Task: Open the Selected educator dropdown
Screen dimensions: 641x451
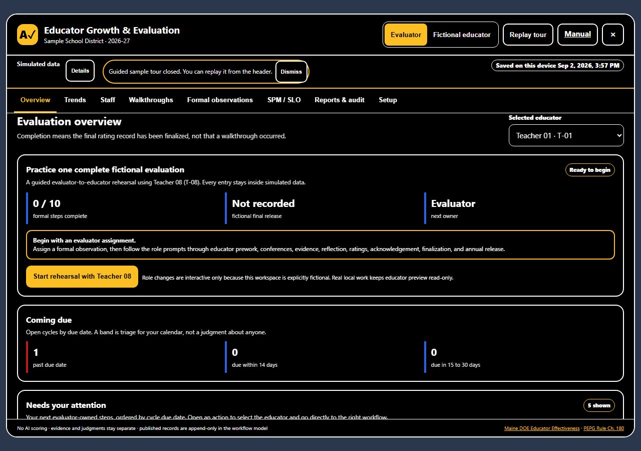Action: pos(566,135)
